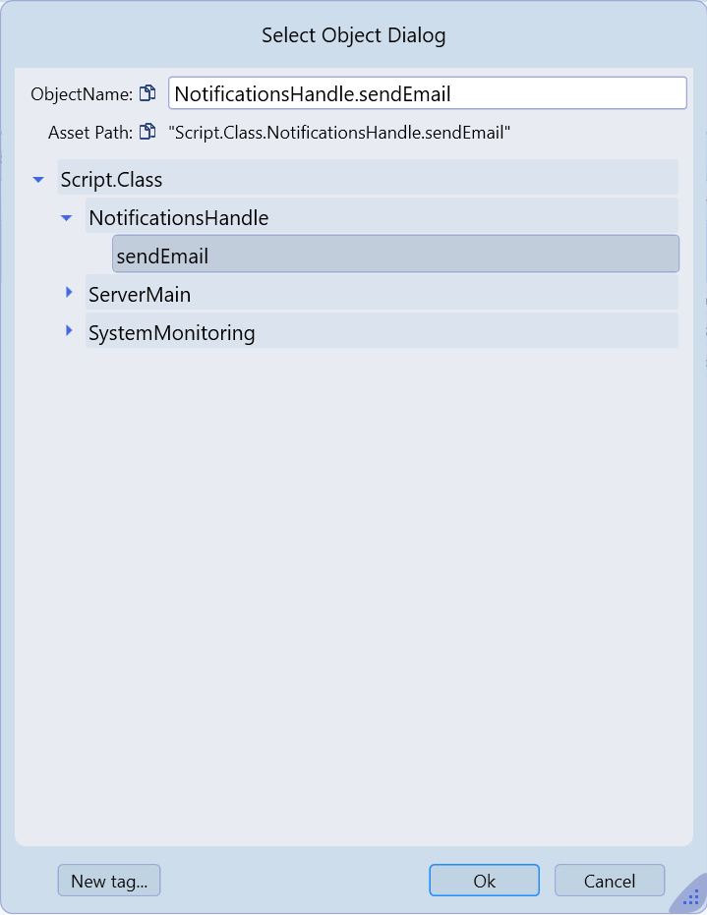Image resolution: width=707 pixels, height=915 pixels.
Task: Select the Script.Class root item
Action: (x=112, y=180)
